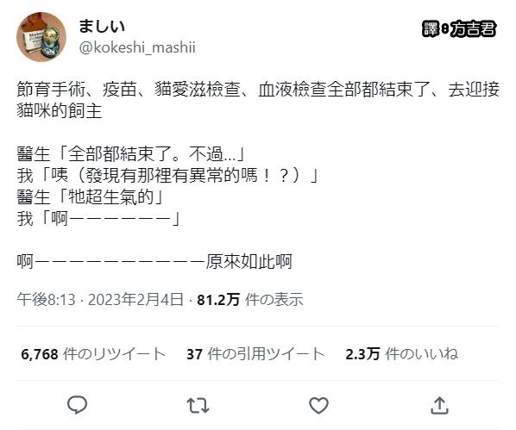The image size is (516, 430).
Task: Open ましい profile avatar picture
Action: 41,37
